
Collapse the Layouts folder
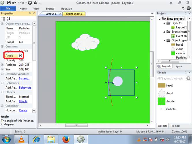[x=164, y=23]
